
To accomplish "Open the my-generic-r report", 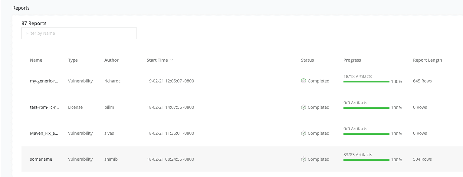I will 44,81.
